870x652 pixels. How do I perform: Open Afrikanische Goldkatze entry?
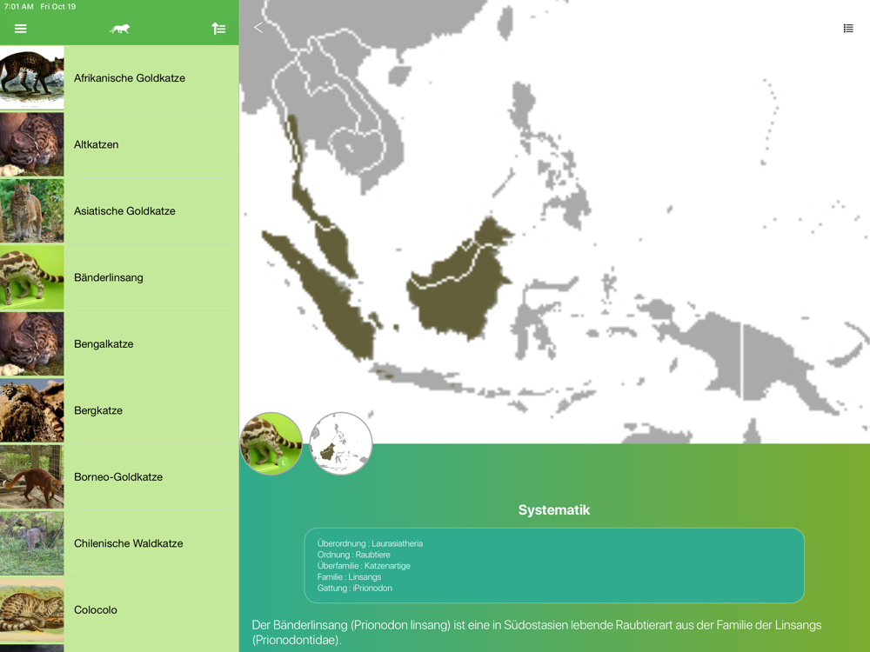[119, 78]
